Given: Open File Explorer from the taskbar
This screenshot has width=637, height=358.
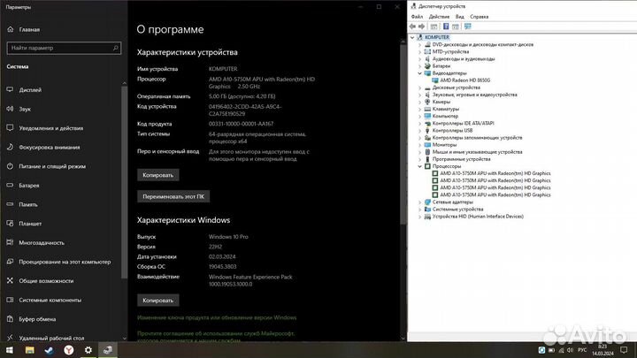Looking at the screenshot, I should click(x=30, y=350).
